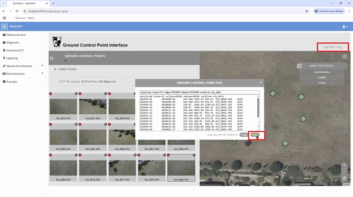Remove image DJI_0965.JPG with red X
Viewport: 353px width, 197px height.
pos(50,155)
